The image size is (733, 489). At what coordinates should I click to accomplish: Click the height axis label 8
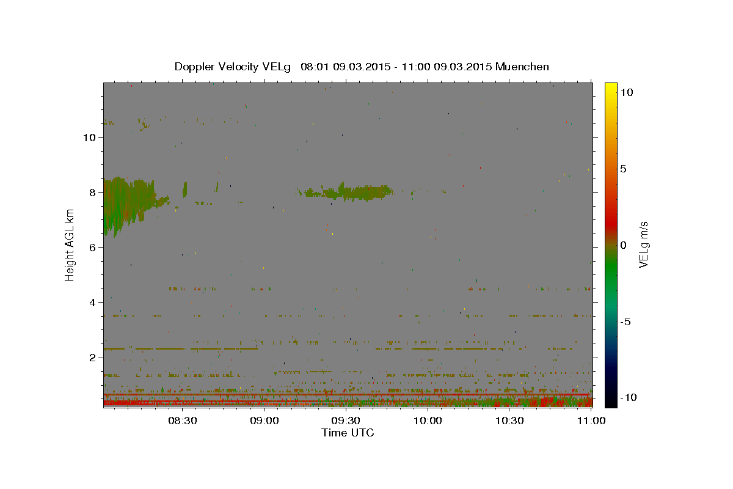[94, 193]
